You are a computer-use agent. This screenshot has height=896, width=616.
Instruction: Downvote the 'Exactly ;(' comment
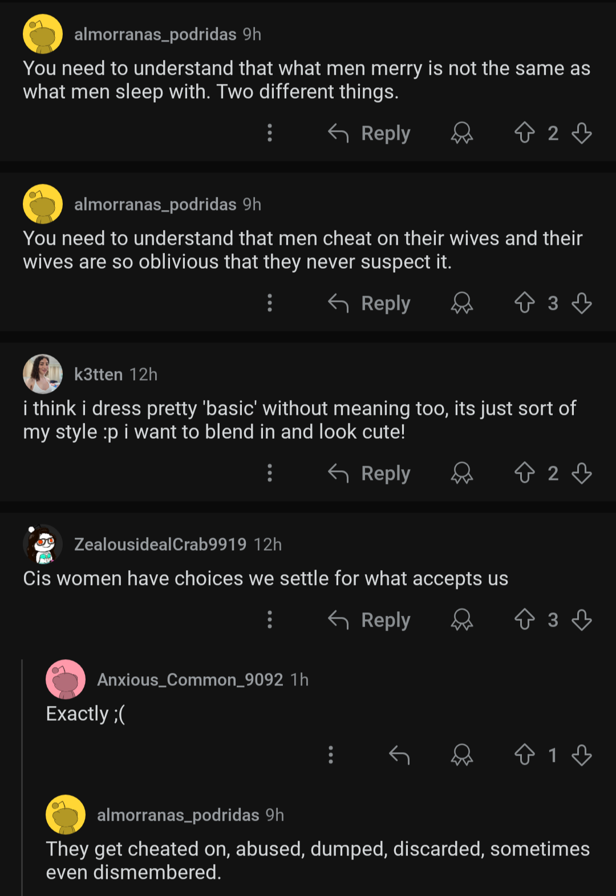coord(581,755)
